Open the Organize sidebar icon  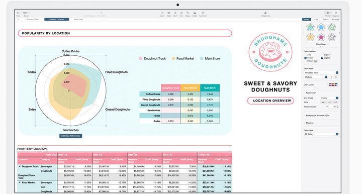(336, 14)
